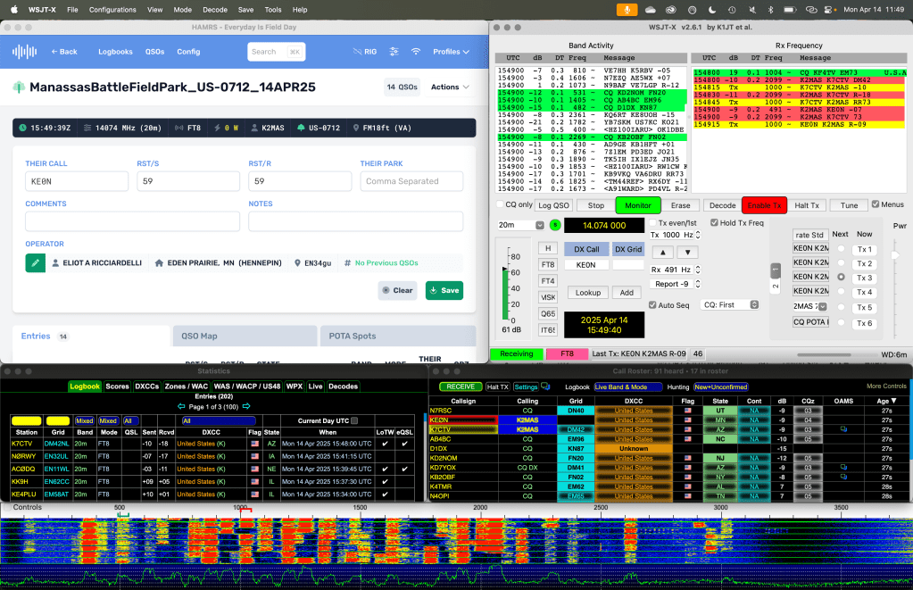Uncheck the Auto Seq checkbox
913x590 pixels.
651,304
